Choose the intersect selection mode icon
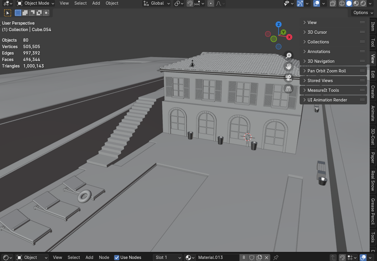377x261 pixels. click(46, 13)
